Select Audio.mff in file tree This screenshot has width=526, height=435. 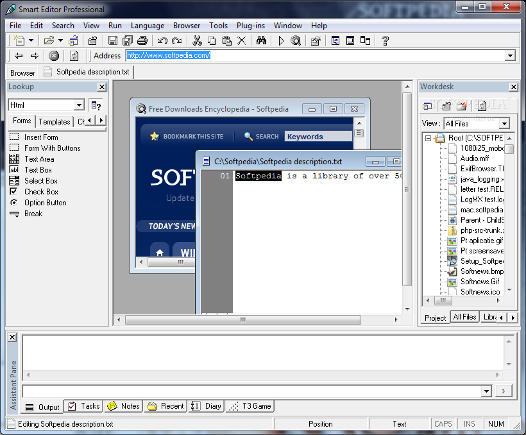474,158
